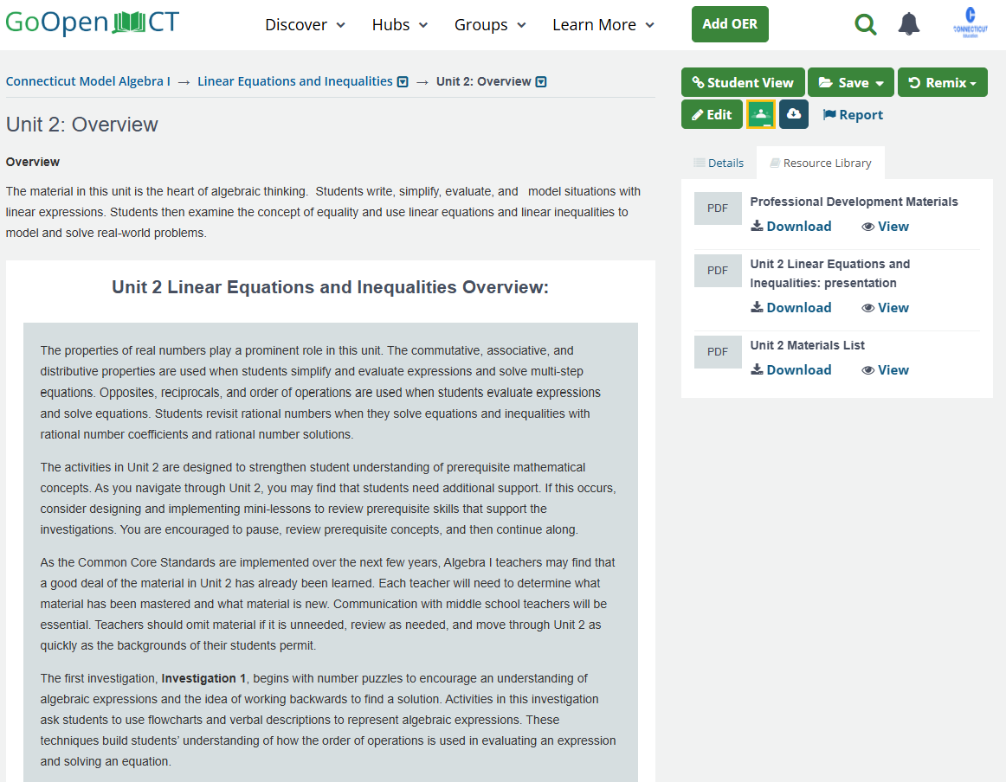1006x782 pixels.
Task: Click PDF icon for Professional Development Materials
Action: (x=718, y=208)
